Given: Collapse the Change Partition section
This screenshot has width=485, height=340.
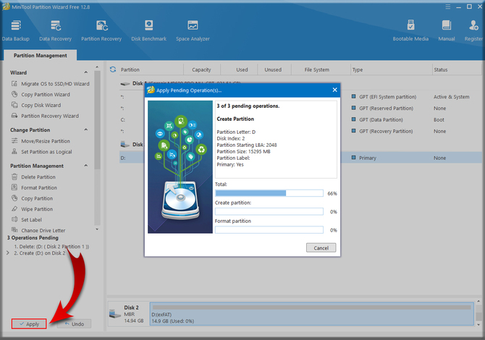Looking at the screenshot, I should (85, 129).
